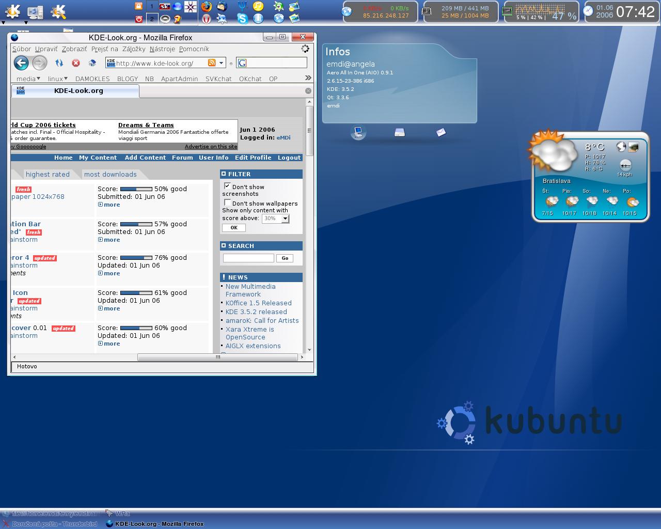This screenshot has width=661, height=529.
Task: Launch Skype from the panel
Action: tap(242, 19)
